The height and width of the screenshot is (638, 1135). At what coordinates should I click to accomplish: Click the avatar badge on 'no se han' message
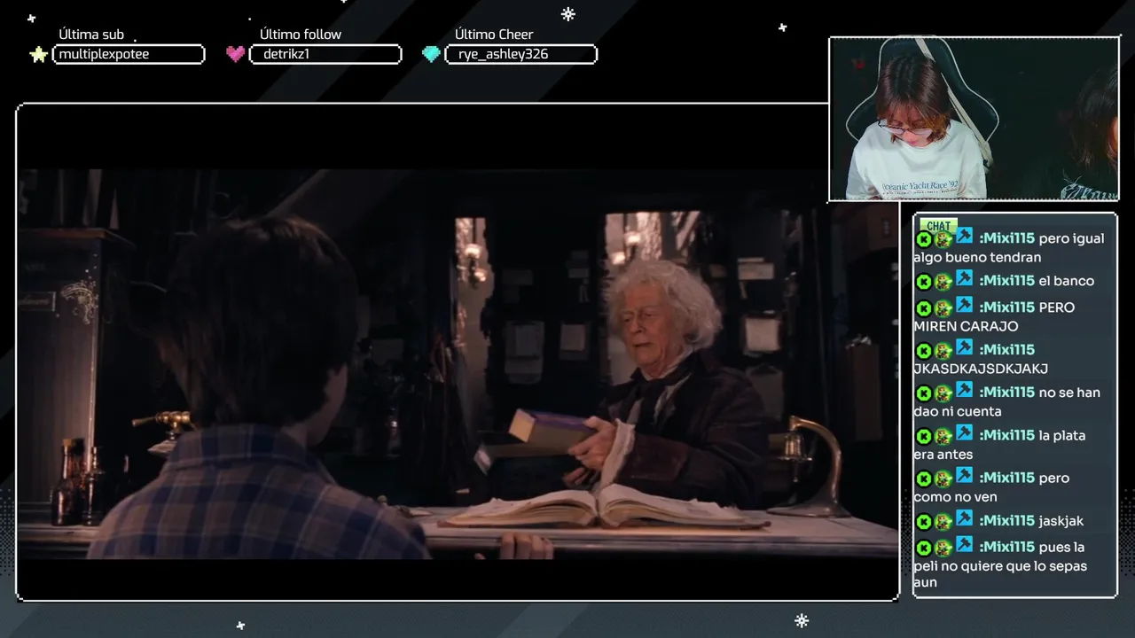(x=943, y=393)
